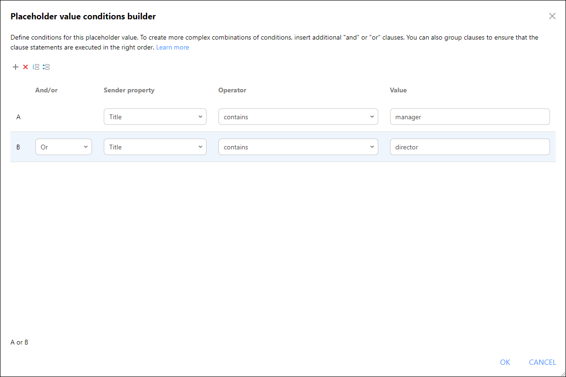Open the Or dropdown in row B

point(64,147)
